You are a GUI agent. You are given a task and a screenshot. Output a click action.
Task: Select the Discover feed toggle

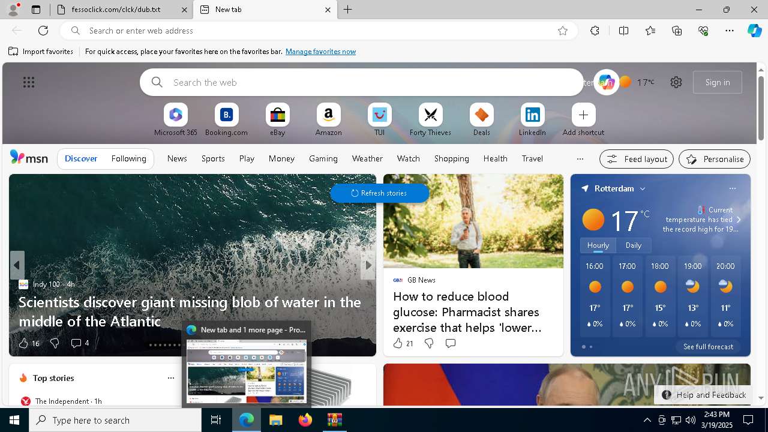[x=81, y=159]
